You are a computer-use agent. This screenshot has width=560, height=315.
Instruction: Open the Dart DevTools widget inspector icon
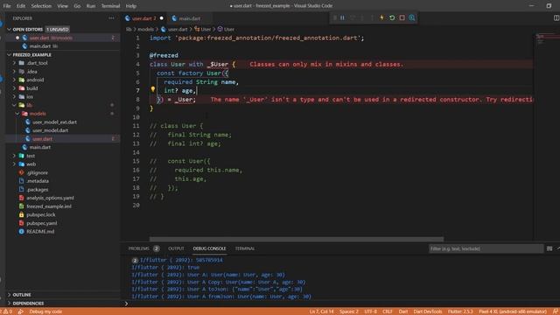click(412, 17)
